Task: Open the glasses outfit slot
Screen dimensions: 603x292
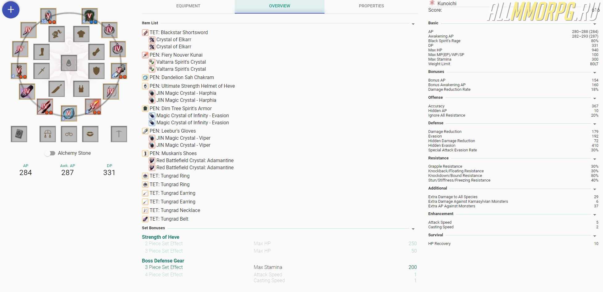Action: [x=69, y=134]
